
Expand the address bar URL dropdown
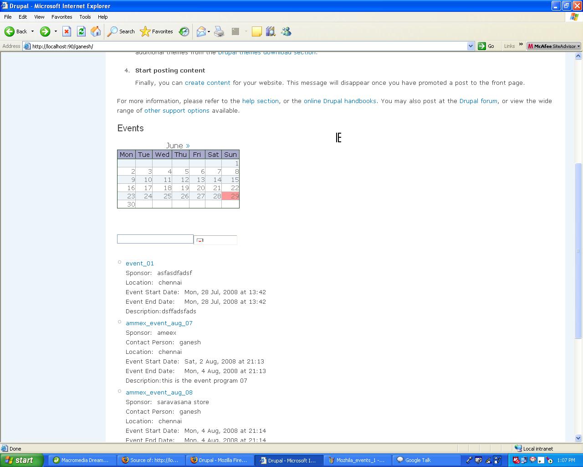(x=470, y=46)
